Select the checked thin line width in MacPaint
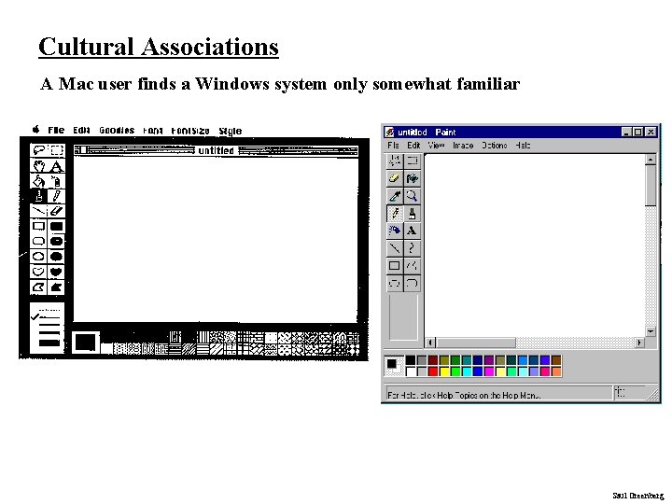 point(47,317)
